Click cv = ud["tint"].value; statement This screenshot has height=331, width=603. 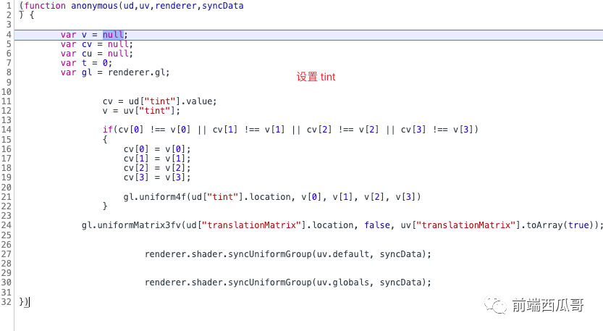click(159, 101)
